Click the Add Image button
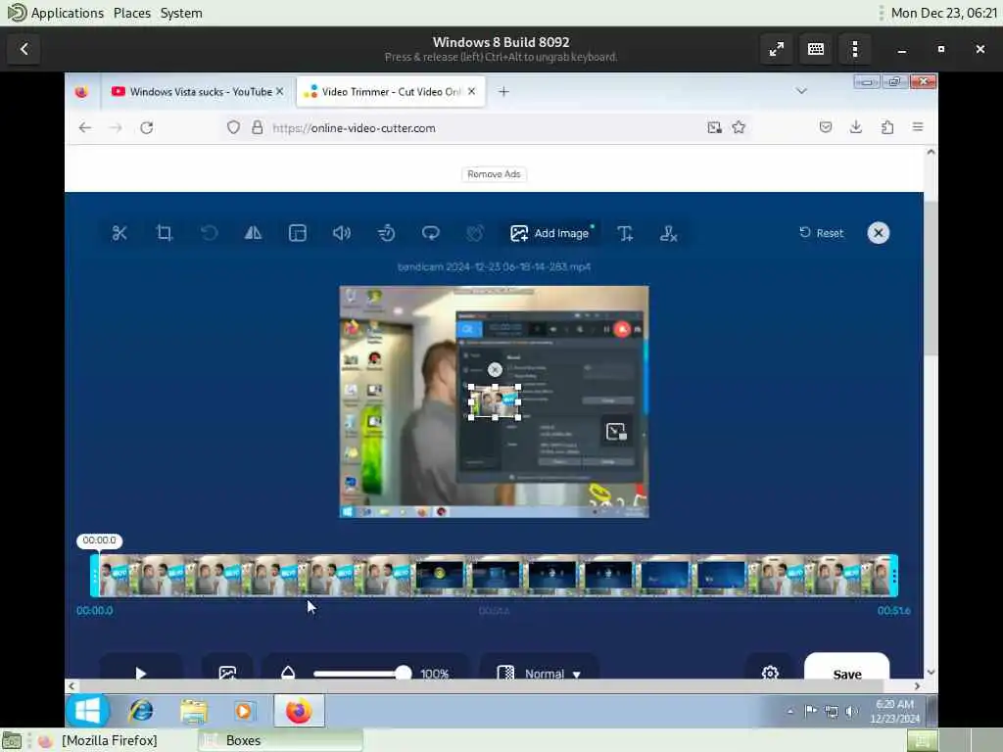This screenshot has width=1003, height=752. tap(551, 233)
